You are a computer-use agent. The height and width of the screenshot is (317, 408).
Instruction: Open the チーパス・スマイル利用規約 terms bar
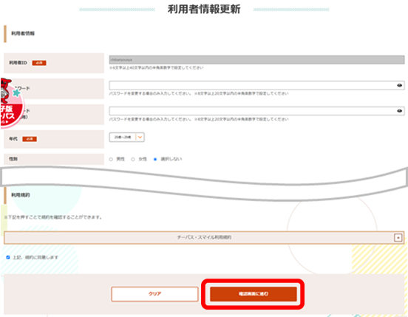click(204, 237)
